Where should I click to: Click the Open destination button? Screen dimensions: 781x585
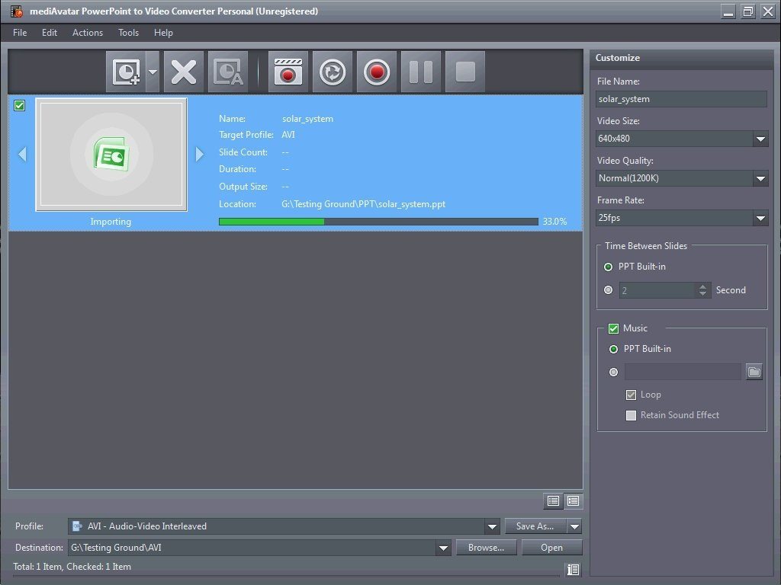pyautogui.click(x=551, y=548)
